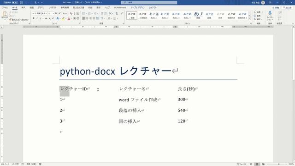Image resolution: width=295 pixels, height=166 pixels.
Task: Click the subscript icon
Action: [x=49, y=18]
